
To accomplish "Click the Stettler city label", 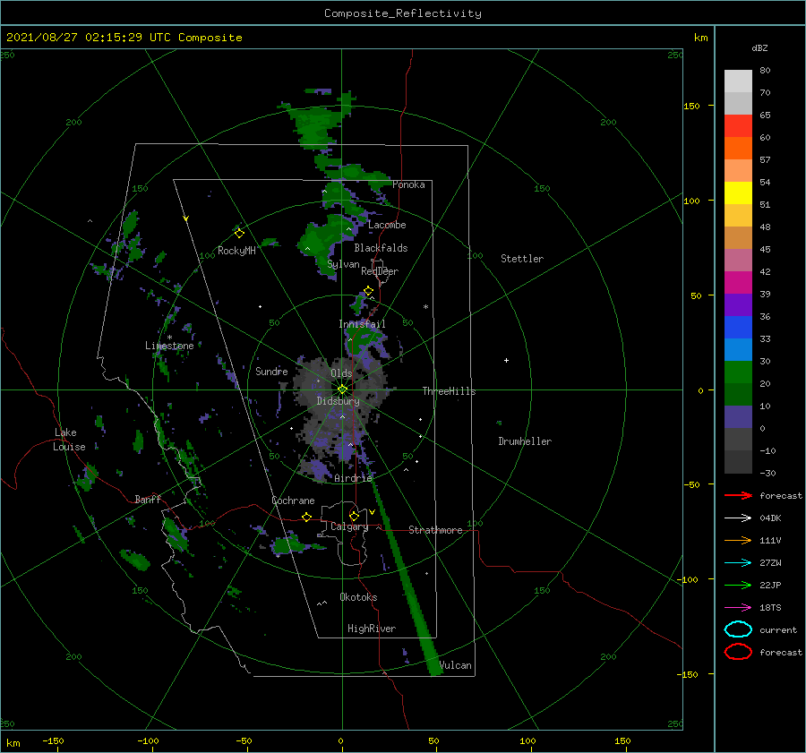I will tap(522, 259).
